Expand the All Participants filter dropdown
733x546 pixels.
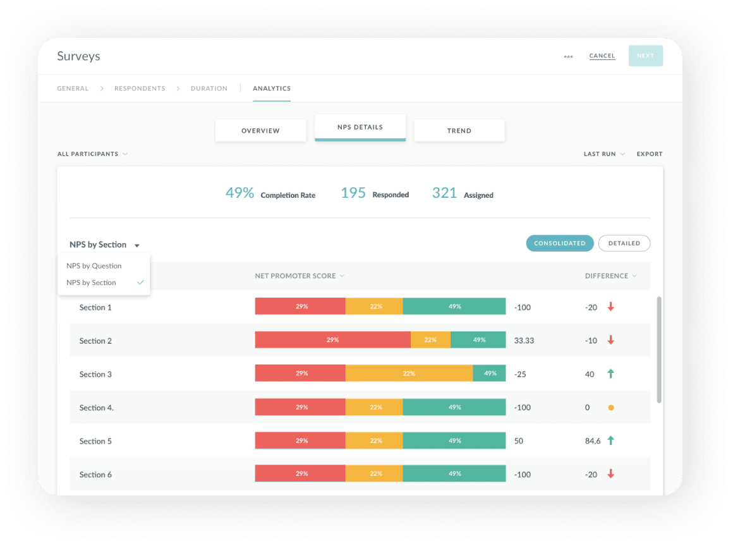coord(92,154)
